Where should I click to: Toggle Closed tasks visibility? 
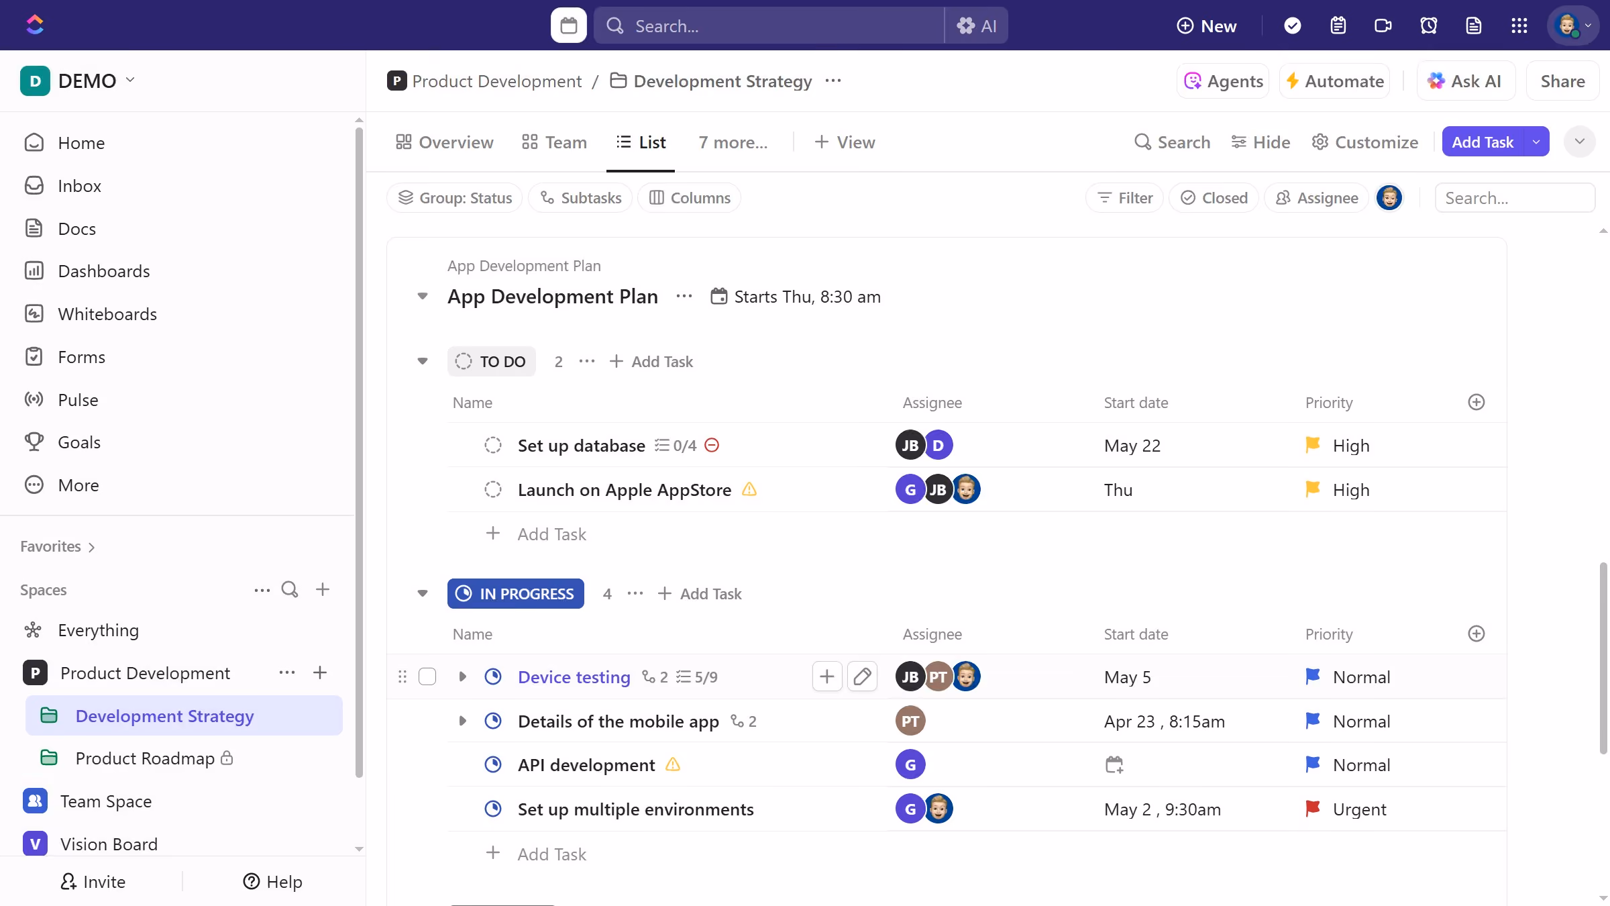(1214, 198)
